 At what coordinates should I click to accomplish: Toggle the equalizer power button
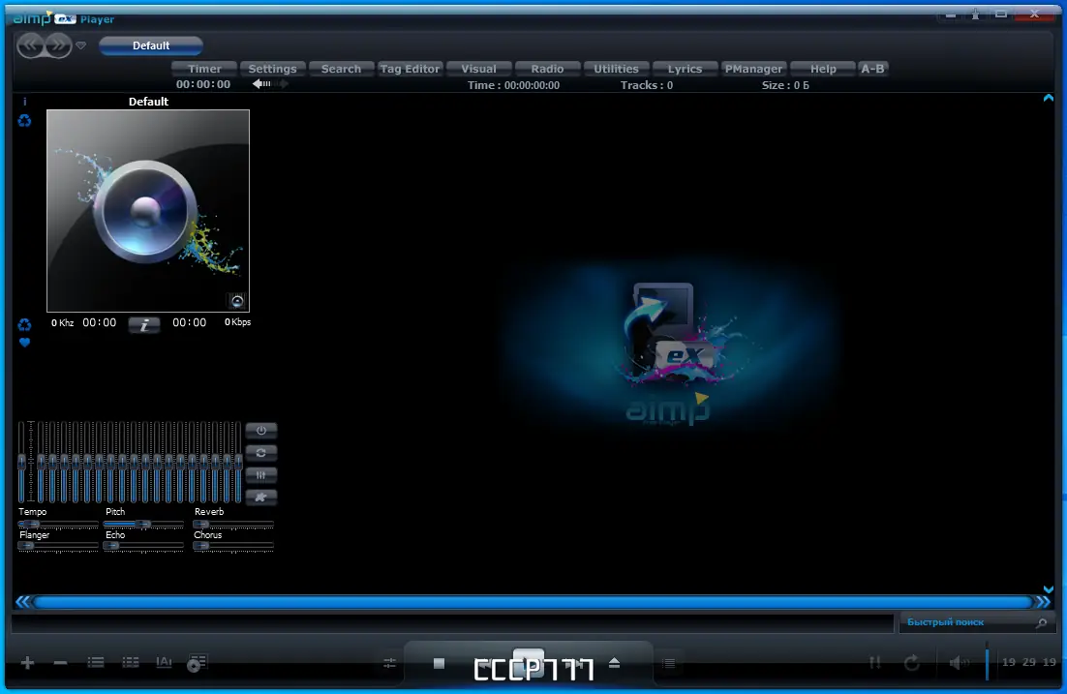coord(260,431)
